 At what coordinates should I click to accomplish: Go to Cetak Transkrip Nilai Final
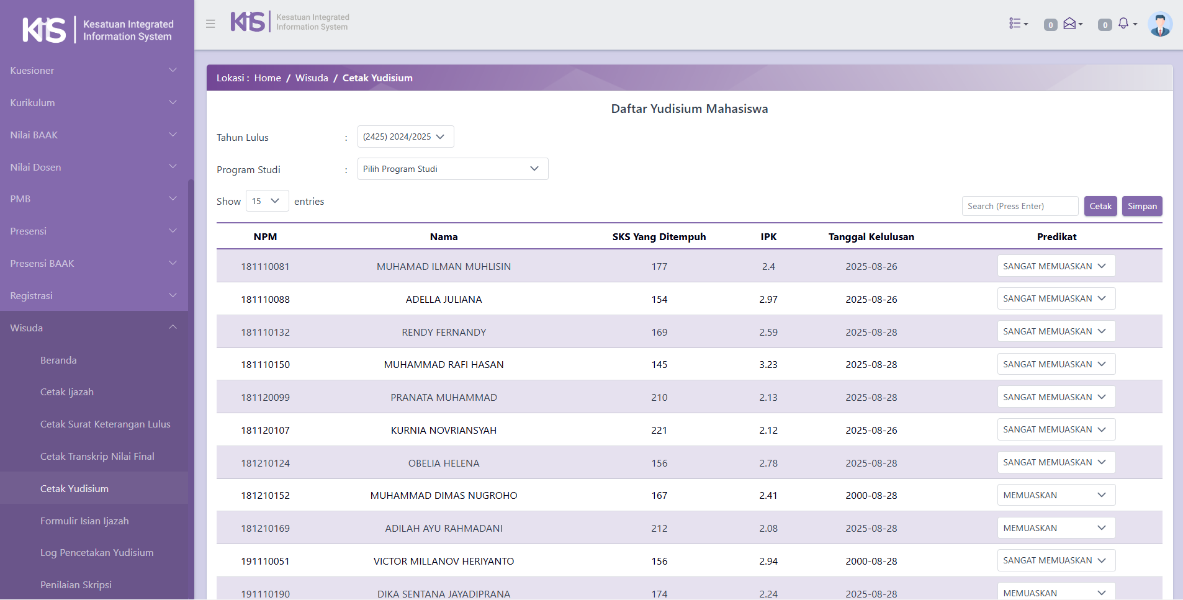[97, 457]
